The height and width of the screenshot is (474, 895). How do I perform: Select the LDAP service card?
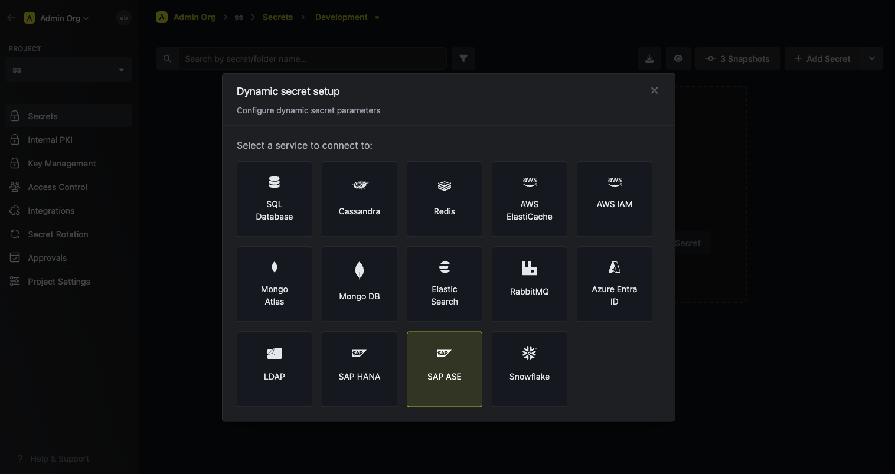[275, 369]
